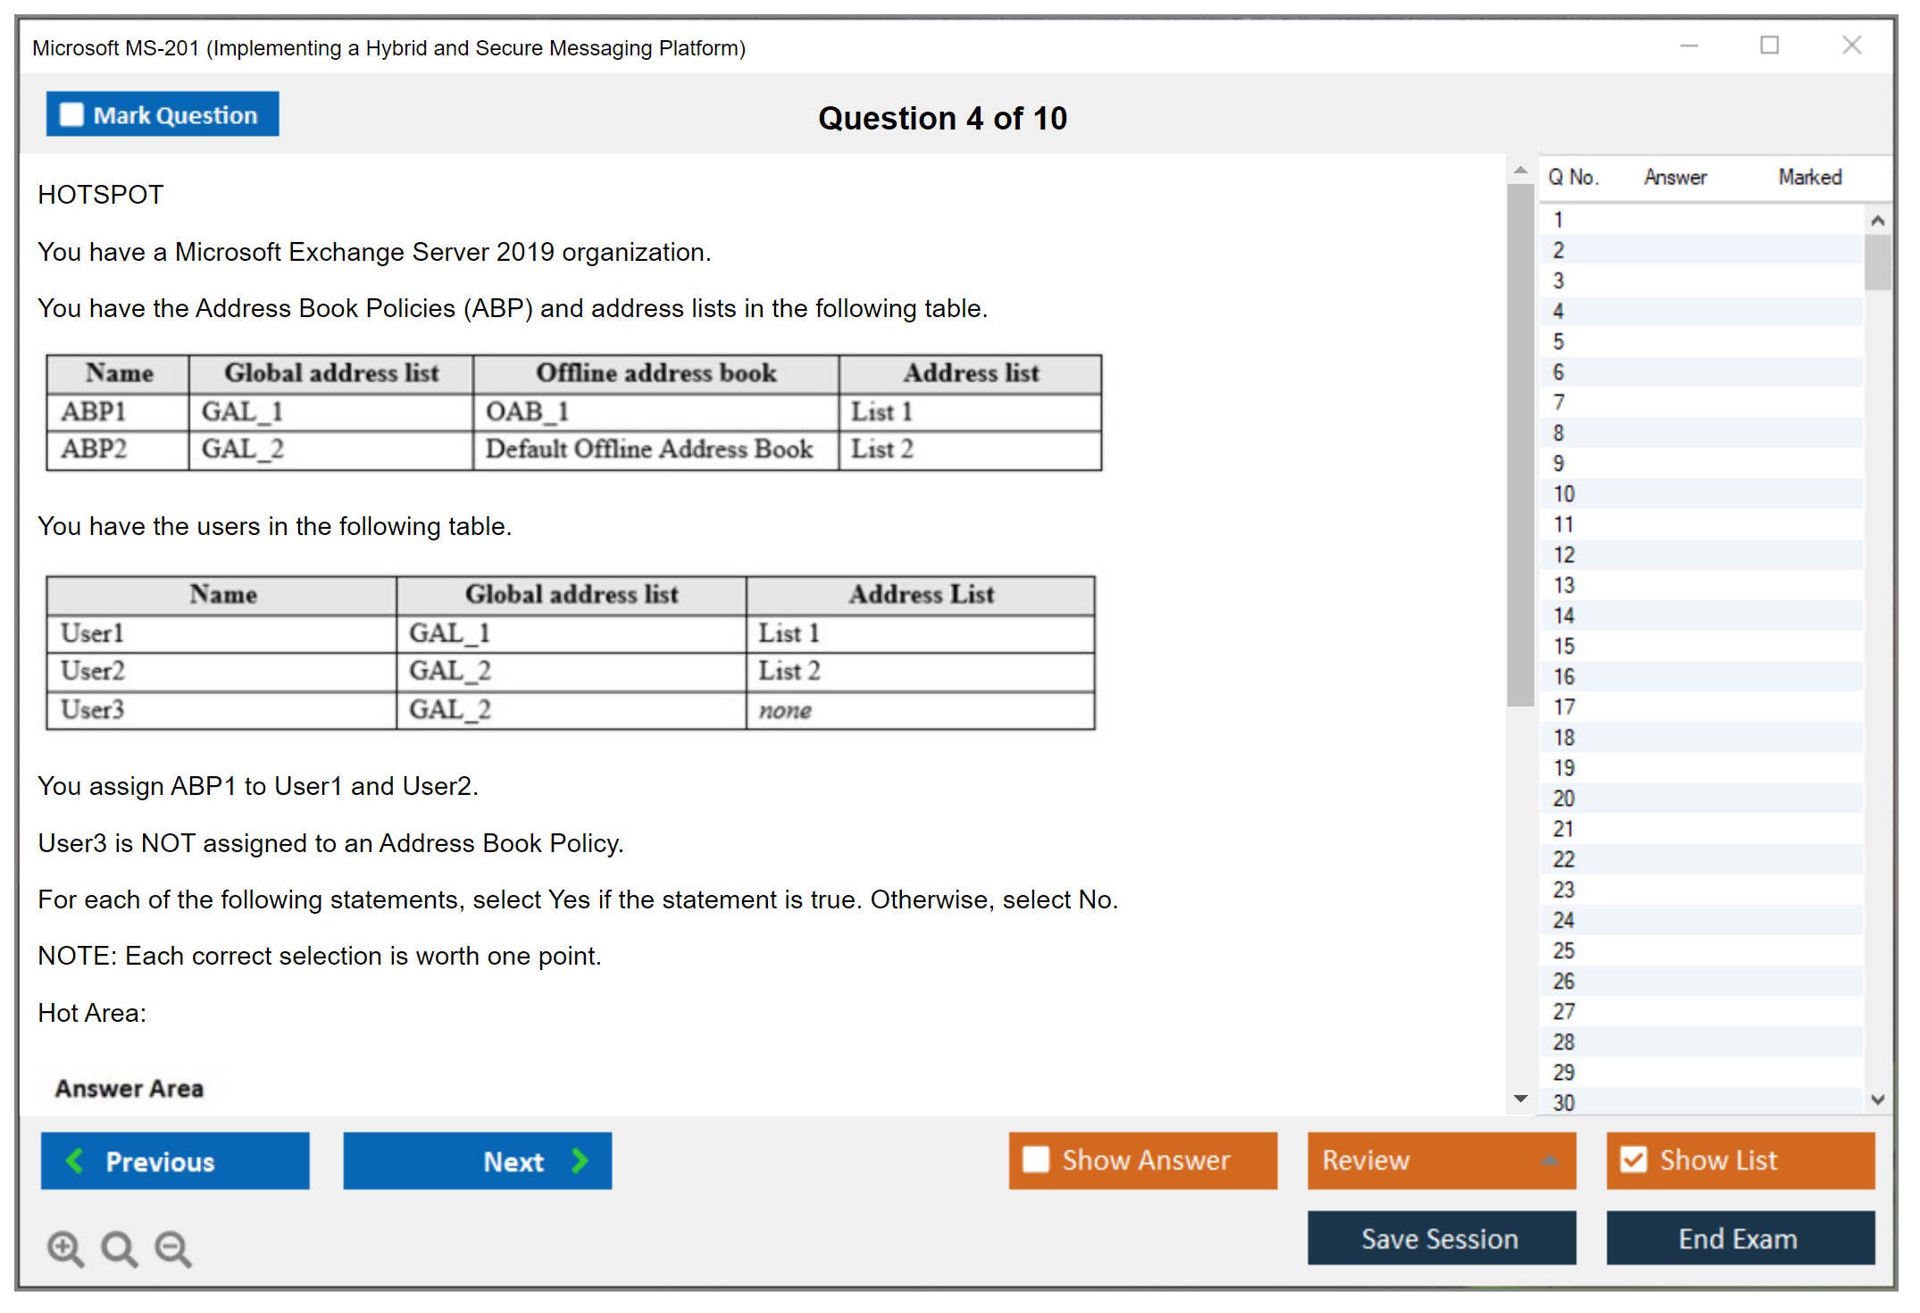This screenshot has width=1920, height=1313.
Task: Click the question pane vertical scrollbar thumb
Action: click(x=1520, y=447)
